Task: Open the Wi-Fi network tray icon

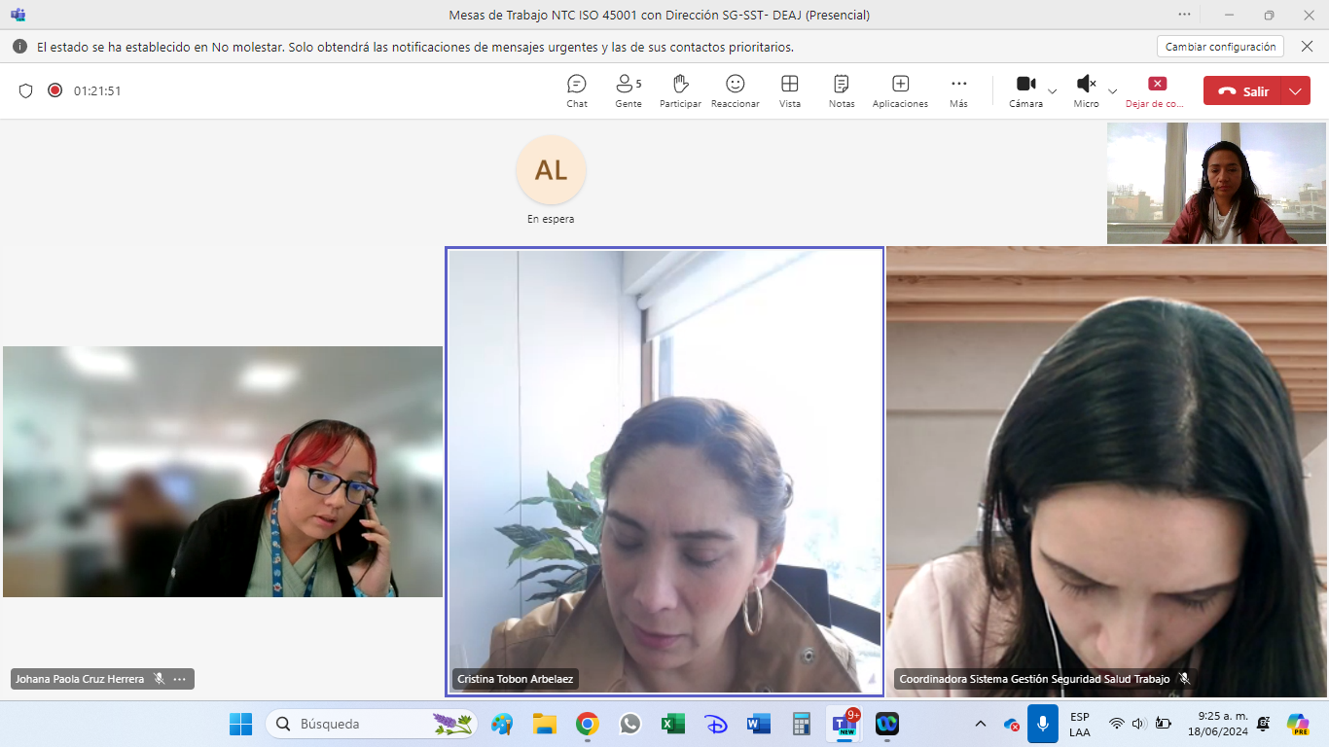Action: point(1117,724)
